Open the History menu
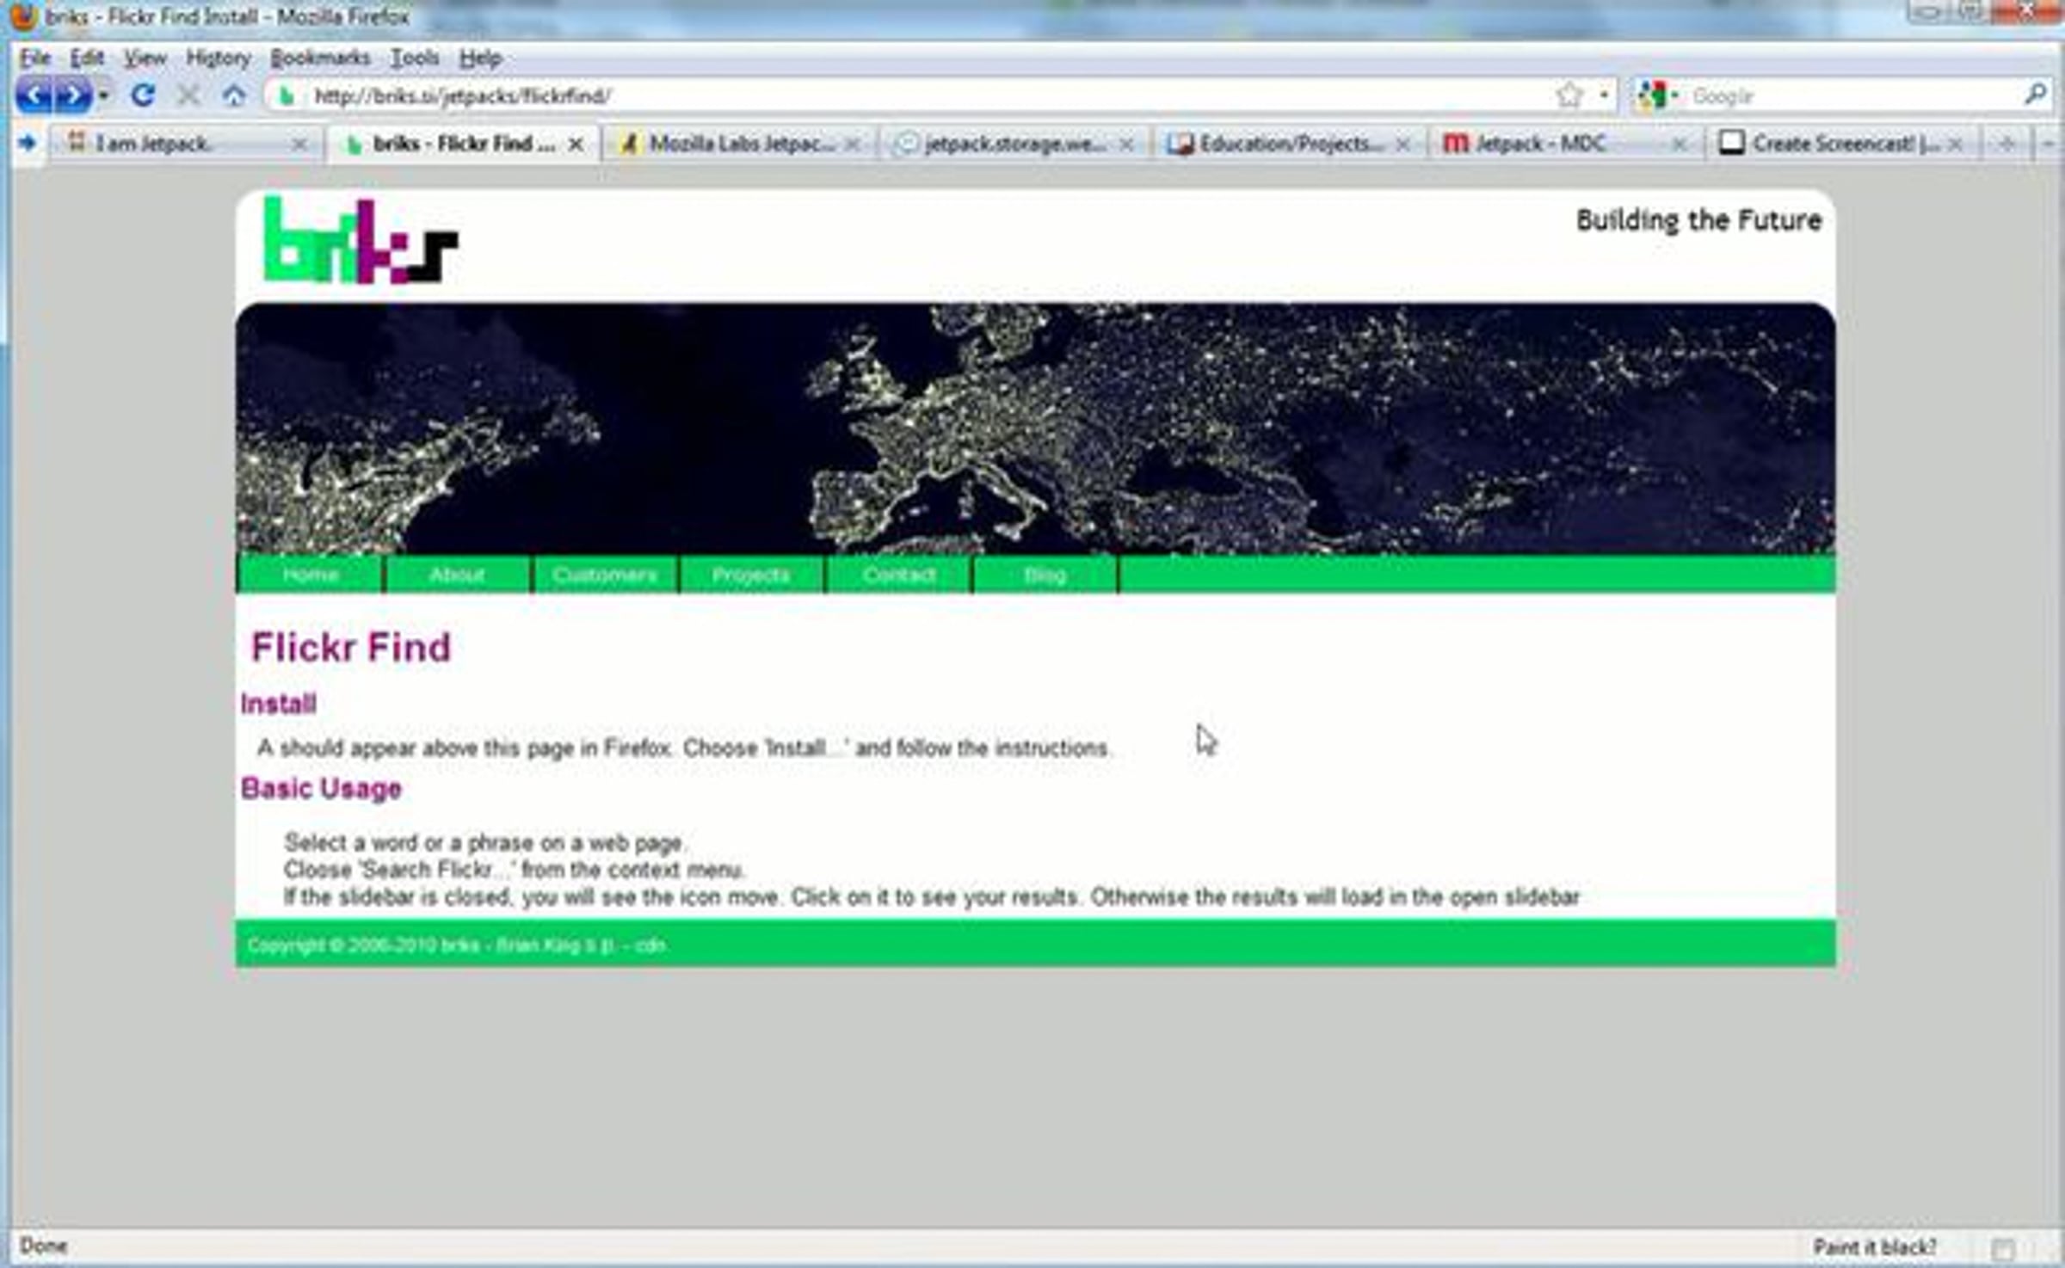 (219, 58)
